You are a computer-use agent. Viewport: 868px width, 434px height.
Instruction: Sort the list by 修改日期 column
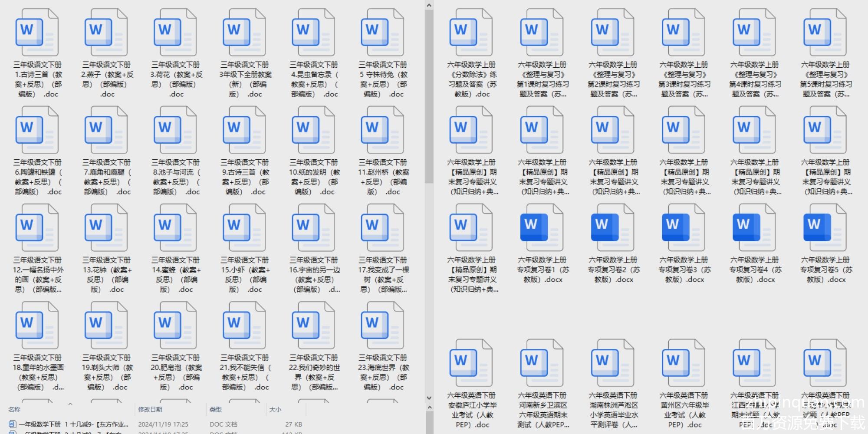coord(150,409)
